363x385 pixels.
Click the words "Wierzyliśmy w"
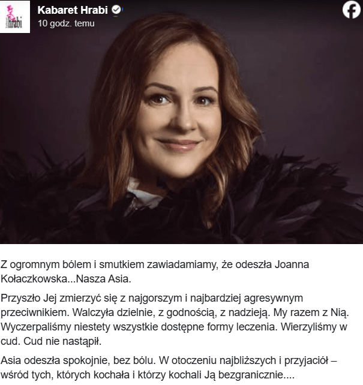point(314,327)
